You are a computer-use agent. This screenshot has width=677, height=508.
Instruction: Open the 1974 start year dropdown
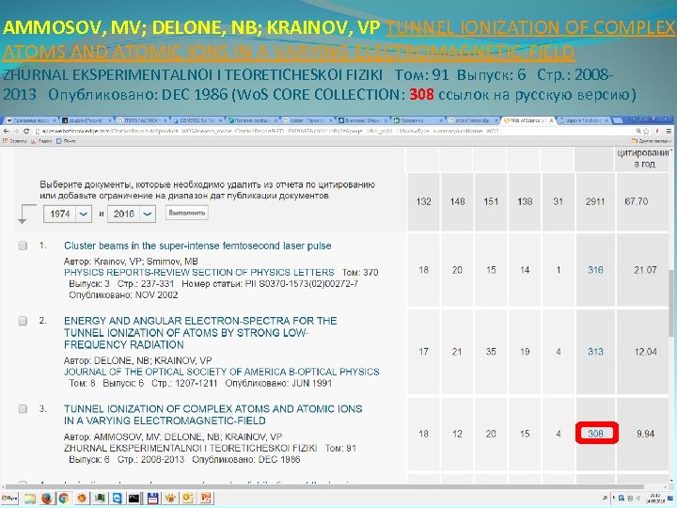[68, 214]
